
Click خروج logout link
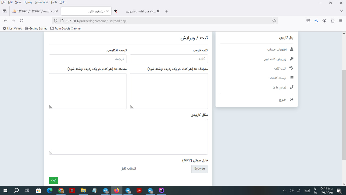coord(282,100)
